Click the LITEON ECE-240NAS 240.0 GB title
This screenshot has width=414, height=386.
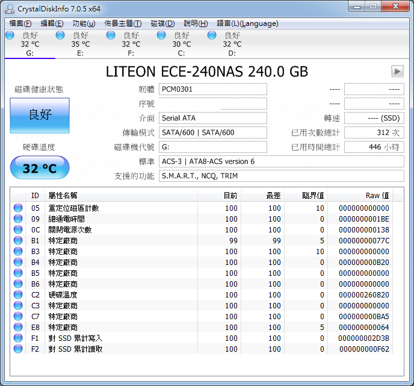pyautogui.click(x=207, y=72)
